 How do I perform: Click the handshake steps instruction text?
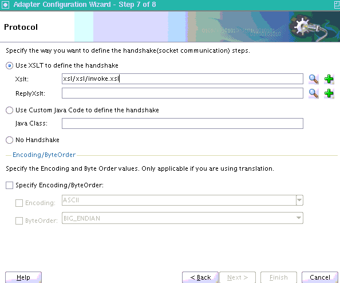128,50
